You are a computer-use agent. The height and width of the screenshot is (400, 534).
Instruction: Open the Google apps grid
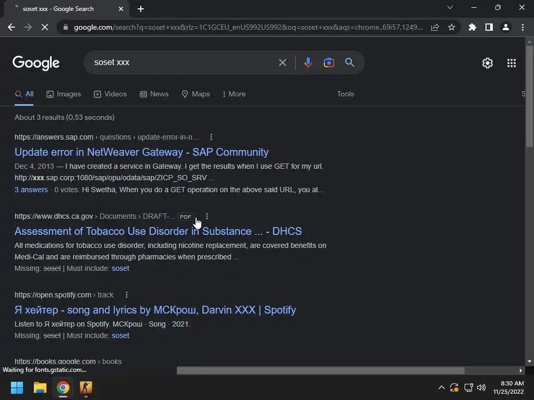(x=512, y=63)
